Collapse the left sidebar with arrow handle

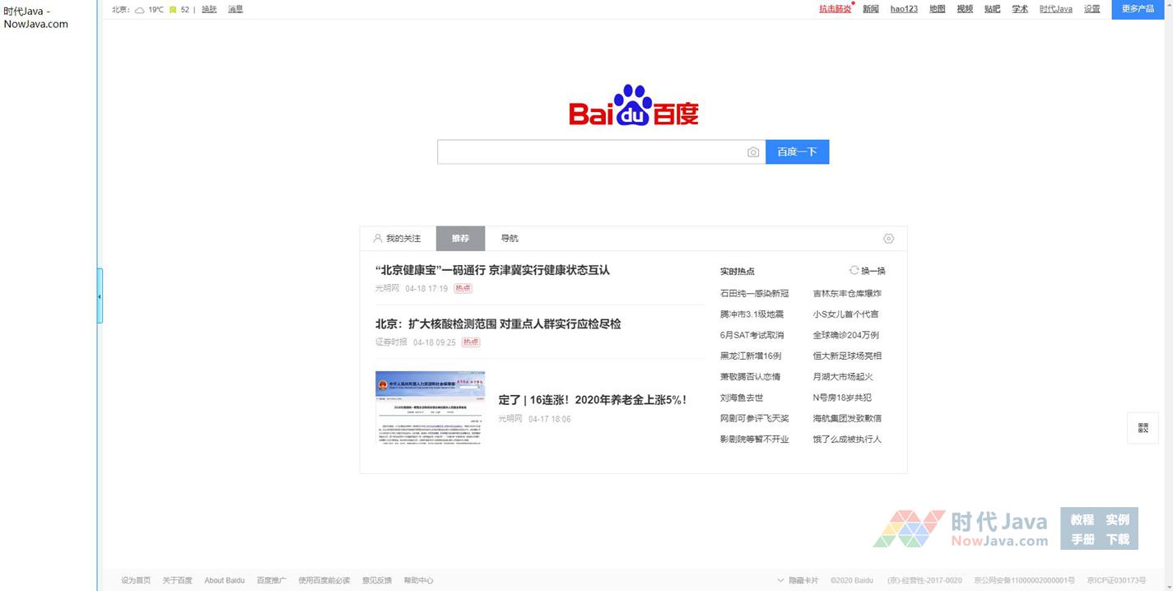coord(100,296)
